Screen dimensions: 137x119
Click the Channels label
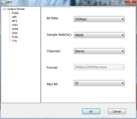pyautogui.click(x=54, y=51)
